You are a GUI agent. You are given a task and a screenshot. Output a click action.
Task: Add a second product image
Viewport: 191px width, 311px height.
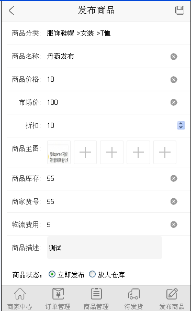[x=85, y=152]
